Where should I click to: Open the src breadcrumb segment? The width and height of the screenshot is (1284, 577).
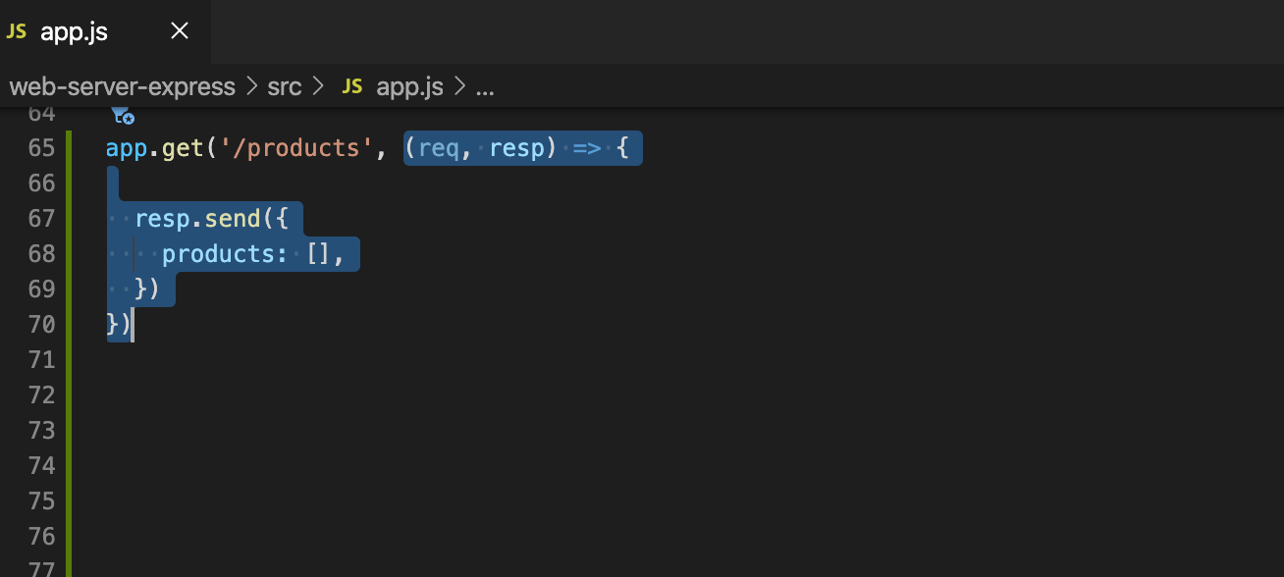(x=285, y=86)
